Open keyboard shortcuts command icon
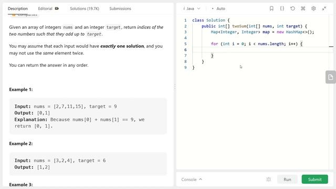This screenshot has width=336, height=189. (303, 8)
